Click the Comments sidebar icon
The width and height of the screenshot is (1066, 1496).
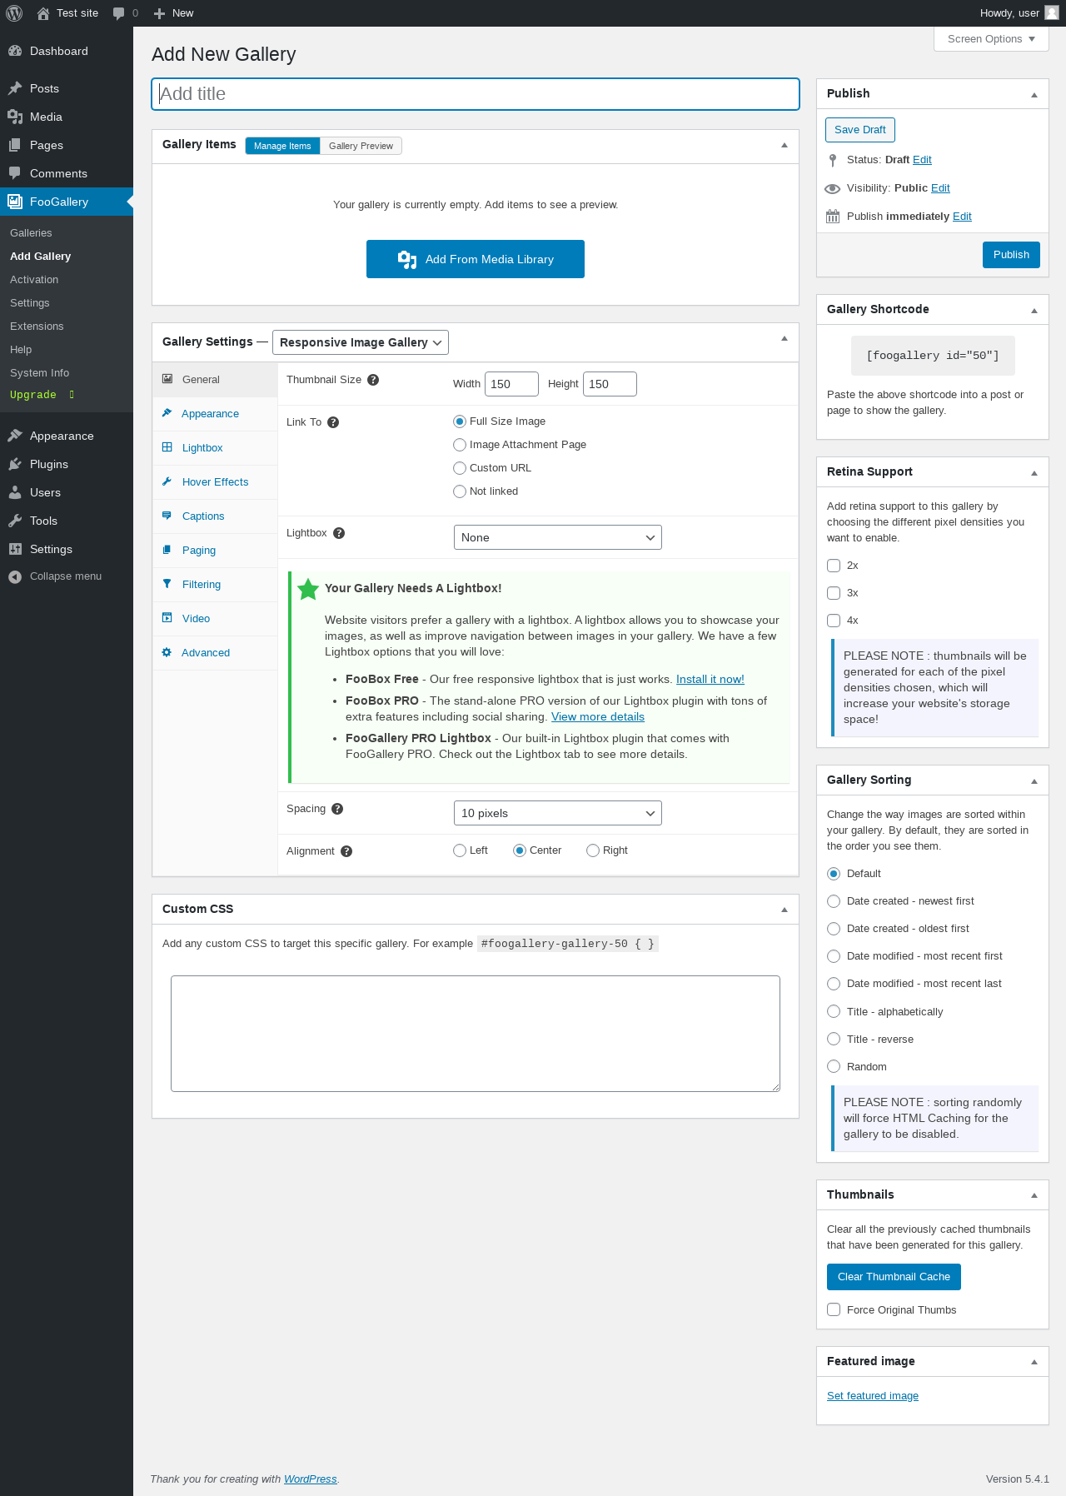pos(15,173)
